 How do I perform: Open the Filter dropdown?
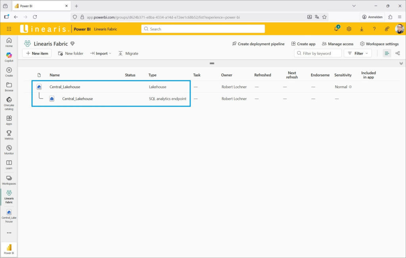click(x=358, y=53)
